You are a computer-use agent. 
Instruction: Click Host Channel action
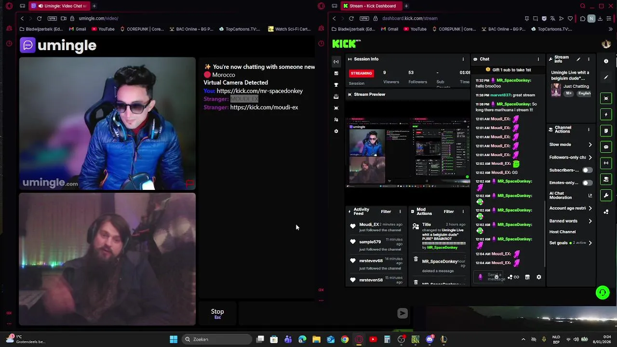[x=563, y=232]
